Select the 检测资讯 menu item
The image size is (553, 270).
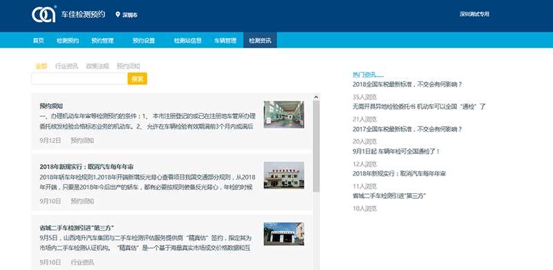260,40
